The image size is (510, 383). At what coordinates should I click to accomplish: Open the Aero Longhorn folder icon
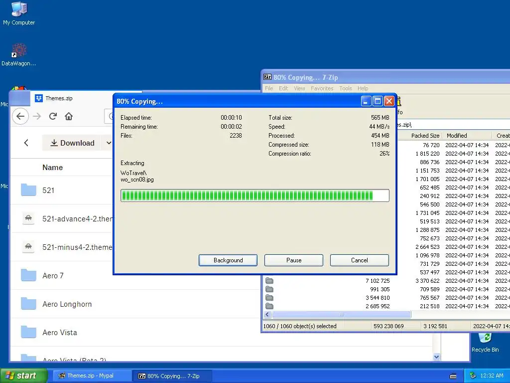[28, 304]
